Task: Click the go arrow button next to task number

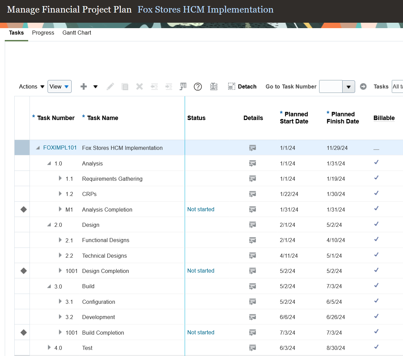Action: 363,86
